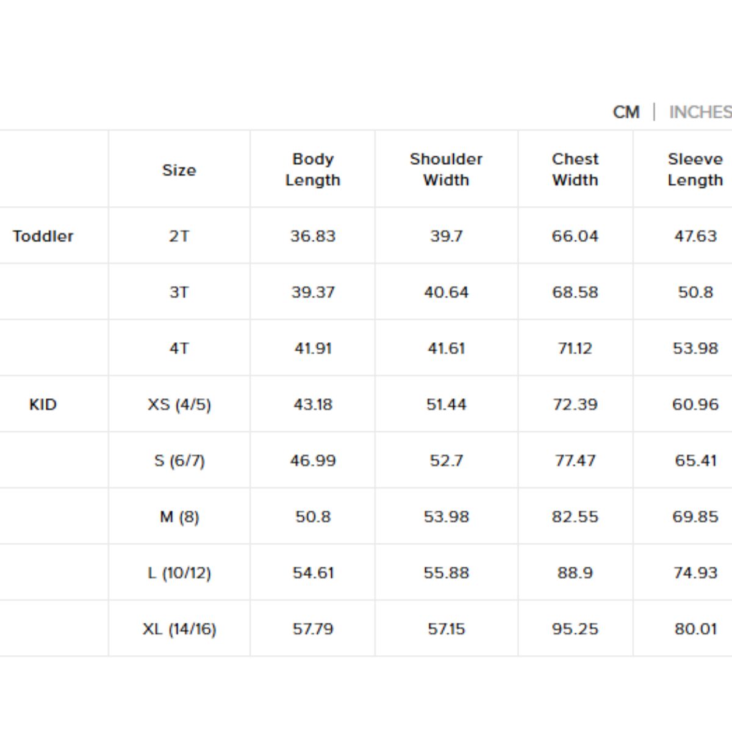Click the KID category label

(x=43, y=404)
